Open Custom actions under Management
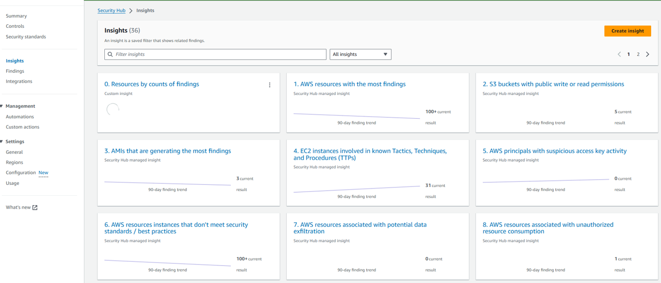The image size is (661, 283). click(22, 127)
